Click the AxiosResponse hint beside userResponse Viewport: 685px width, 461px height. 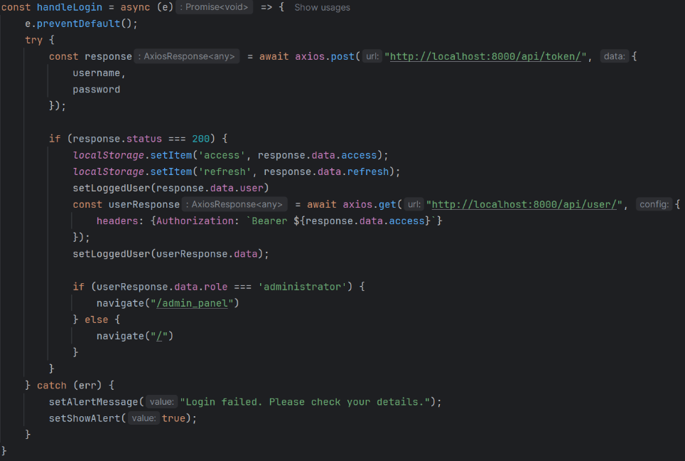(x=234, y=204)
